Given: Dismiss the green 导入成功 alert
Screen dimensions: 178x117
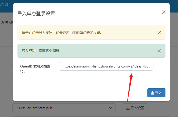Looking at the screenshot, I should (x=159, y=51).
